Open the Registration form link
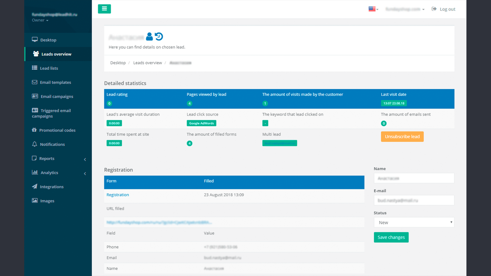This screenshot has height=276, width=491. tap(117, 195)
